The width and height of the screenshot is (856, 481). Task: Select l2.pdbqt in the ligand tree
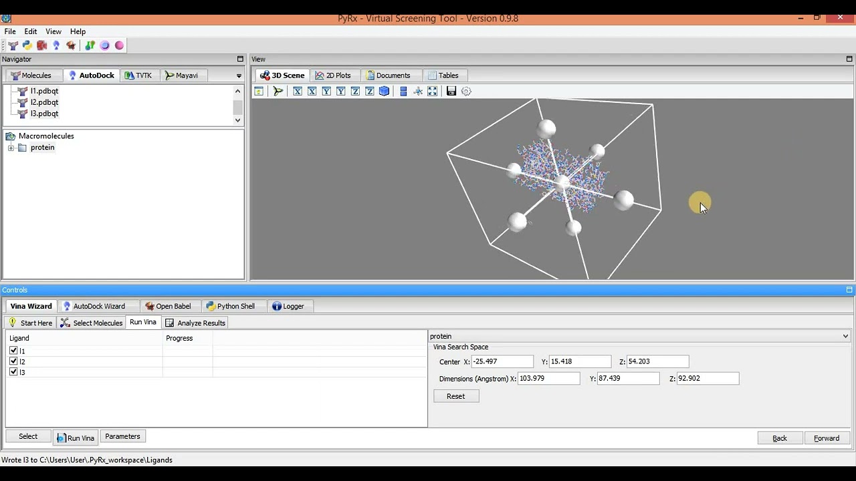(x=44, y=102)
